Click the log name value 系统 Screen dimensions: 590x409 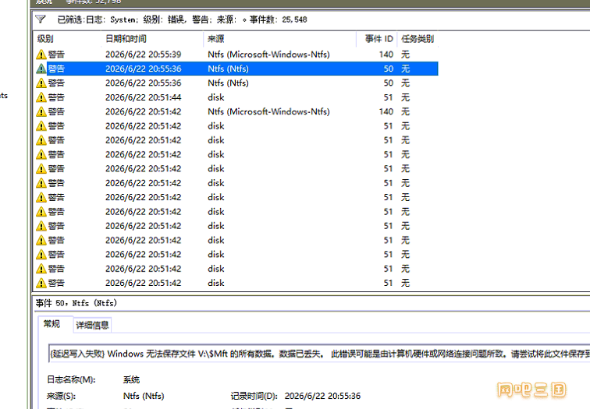[131, 379]
